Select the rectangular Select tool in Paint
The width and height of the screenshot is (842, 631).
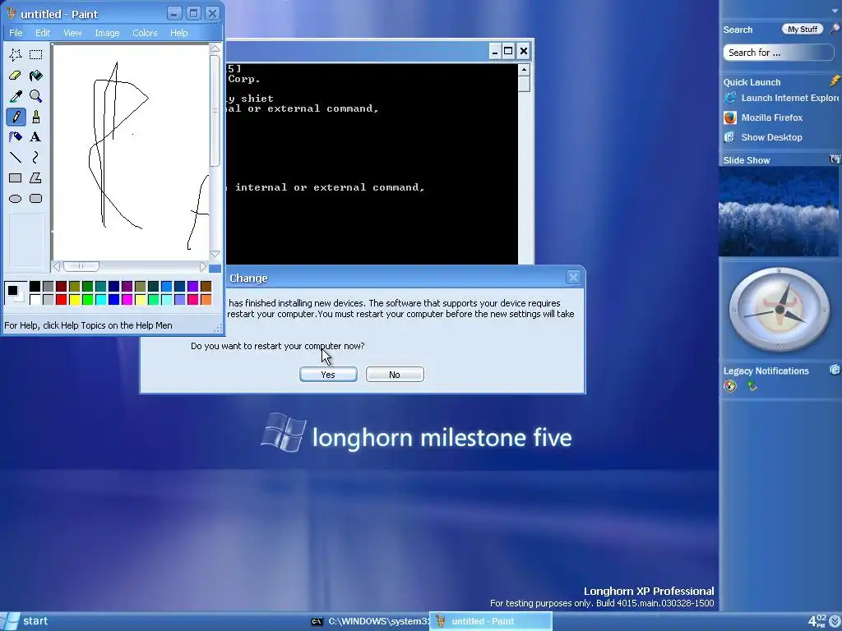click(x=36, y=54)
